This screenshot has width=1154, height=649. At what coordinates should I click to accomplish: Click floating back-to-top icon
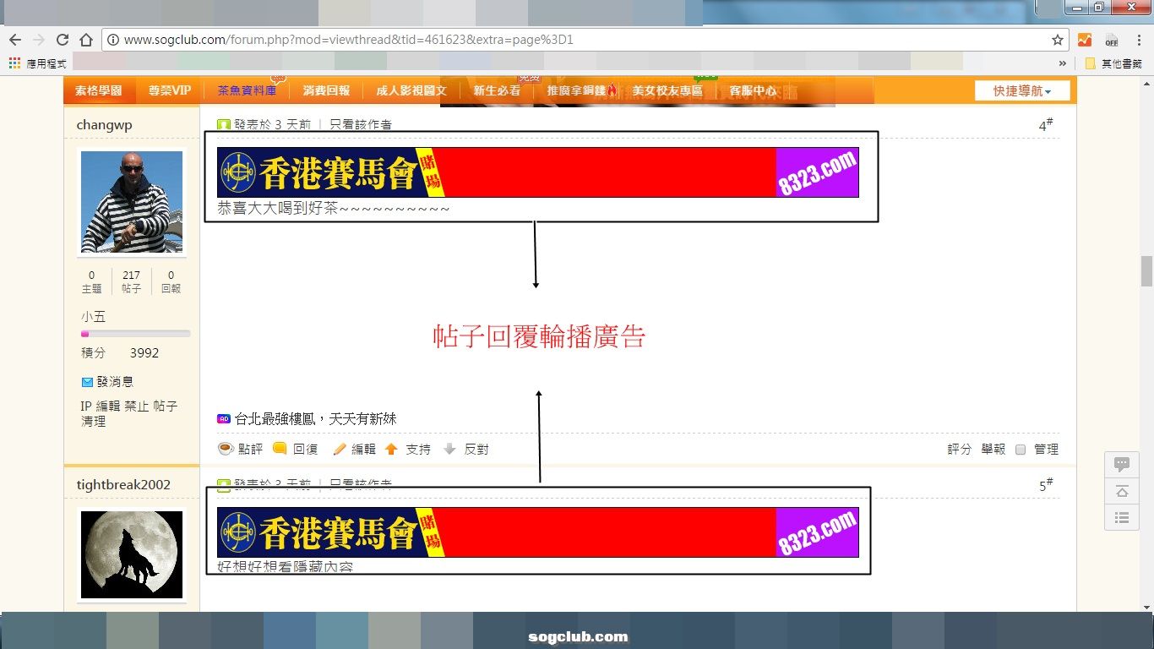click(1122, 491)
